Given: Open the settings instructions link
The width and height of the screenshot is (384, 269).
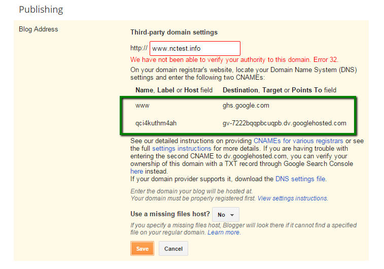Looking at the screenshot, I should click(182, 149).
